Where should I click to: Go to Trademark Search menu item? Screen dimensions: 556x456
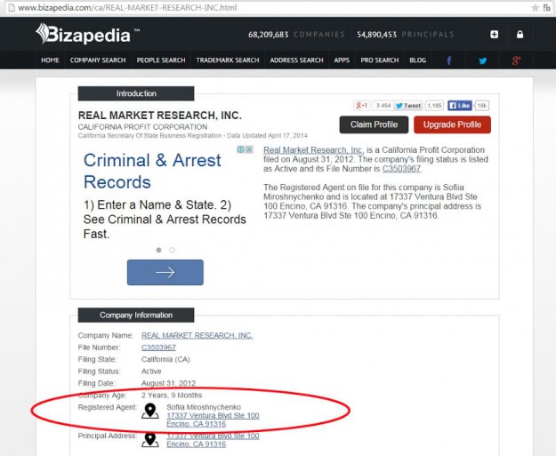point(229,60)
